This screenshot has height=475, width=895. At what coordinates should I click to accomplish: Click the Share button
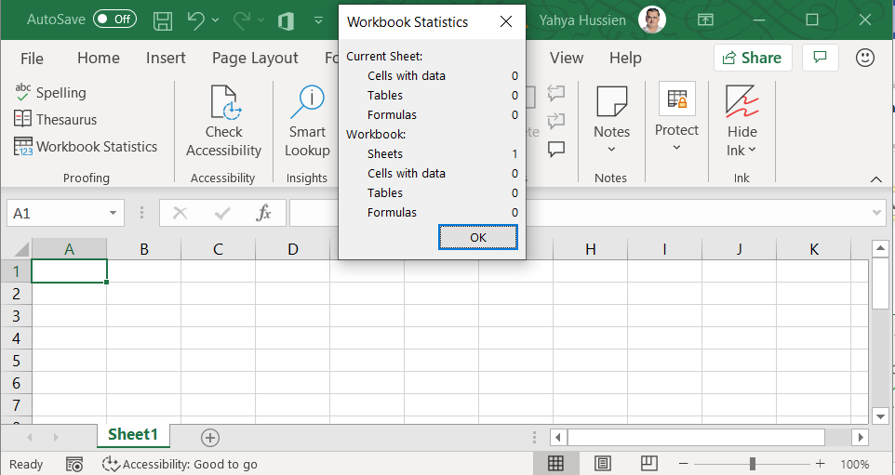(x=752, y=58)
